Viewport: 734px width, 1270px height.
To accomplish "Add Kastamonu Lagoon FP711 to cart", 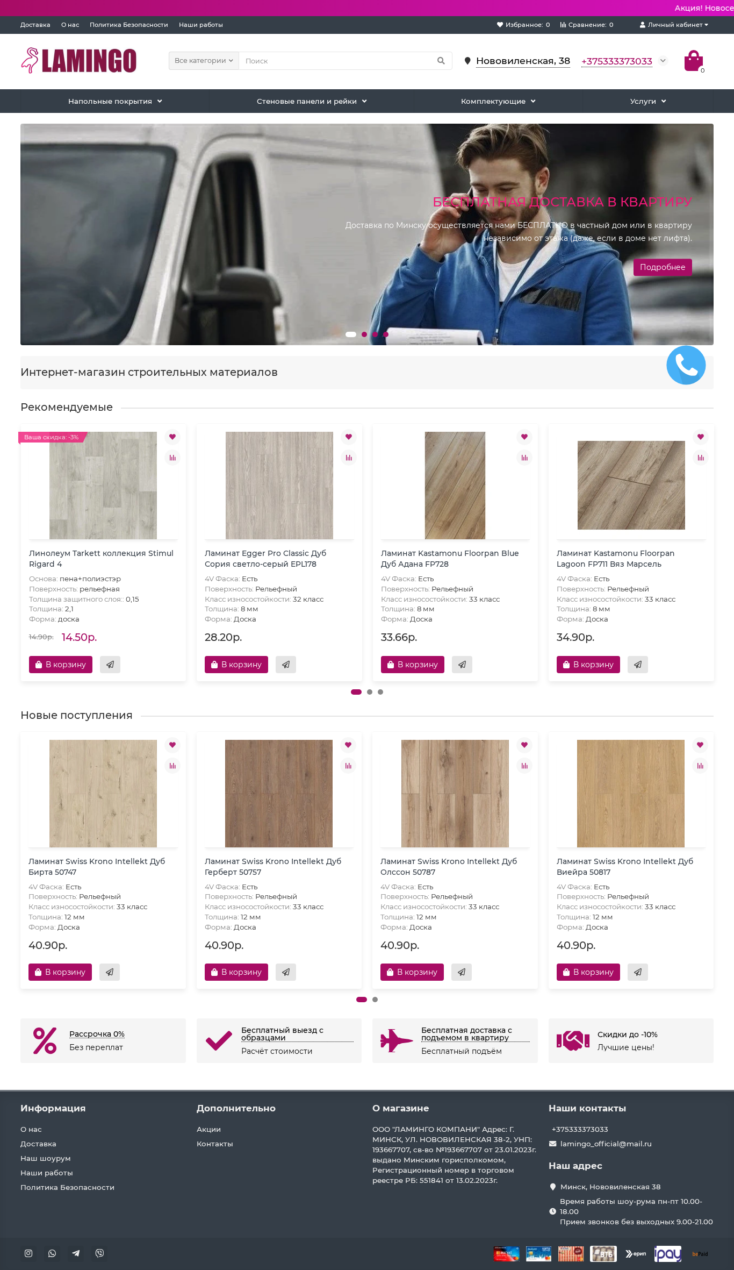I will [588, 665].
